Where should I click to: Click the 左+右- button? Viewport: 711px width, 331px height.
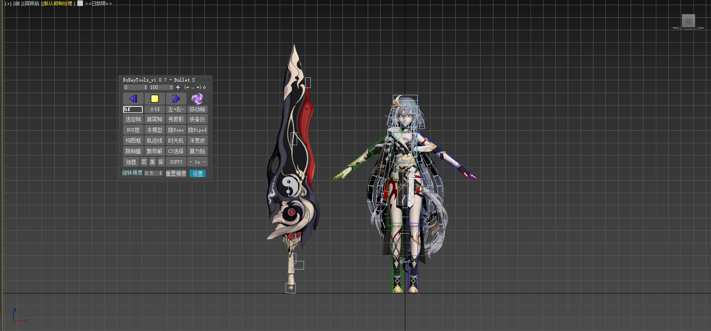coord(176,109)
